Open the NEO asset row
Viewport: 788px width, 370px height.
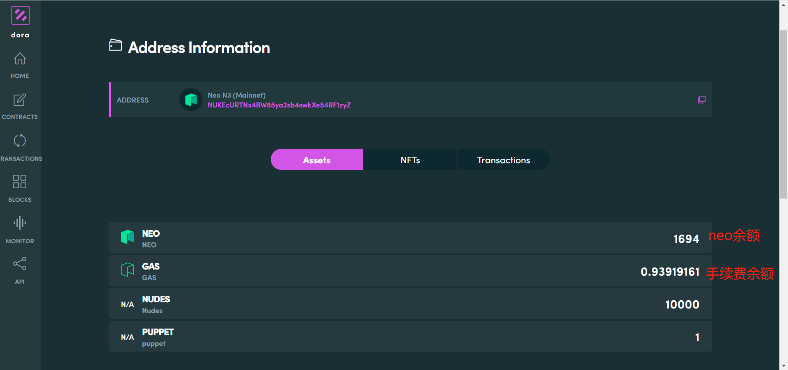click(x=410, y=238)
